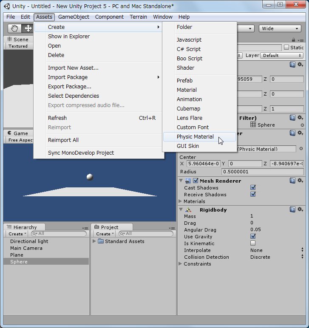Click Sync MonoDevelop Project entry
309x328 pixels.
tap(98, 153)
